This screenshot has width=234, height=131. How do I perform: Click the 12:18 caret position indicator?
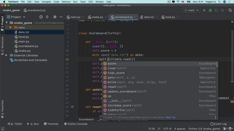(x=151, y=129)
